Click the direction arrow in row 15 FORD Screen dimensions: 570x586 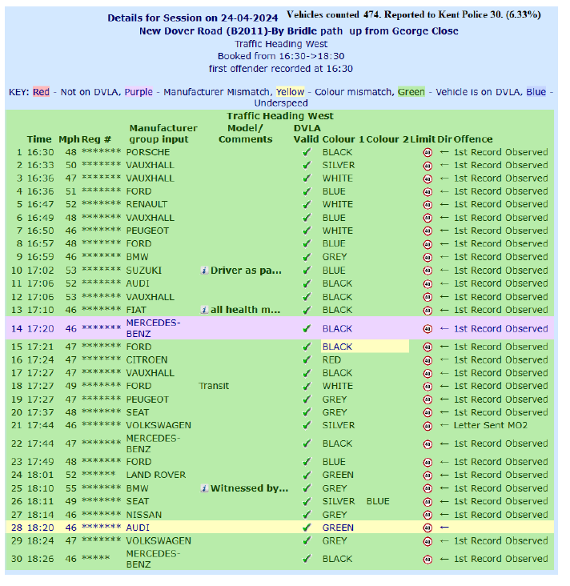pyautogui.click(x=444, y=347)
